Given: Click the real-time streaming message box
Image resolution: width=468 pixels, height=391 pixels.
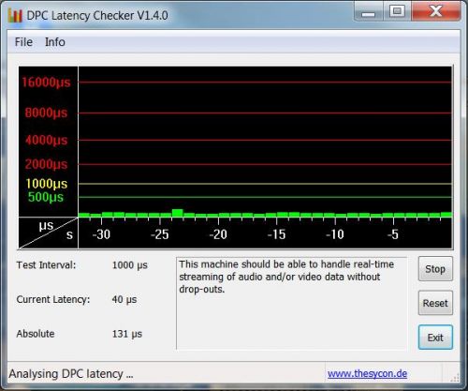Looking at the screenshot, I should click(291, 303).
